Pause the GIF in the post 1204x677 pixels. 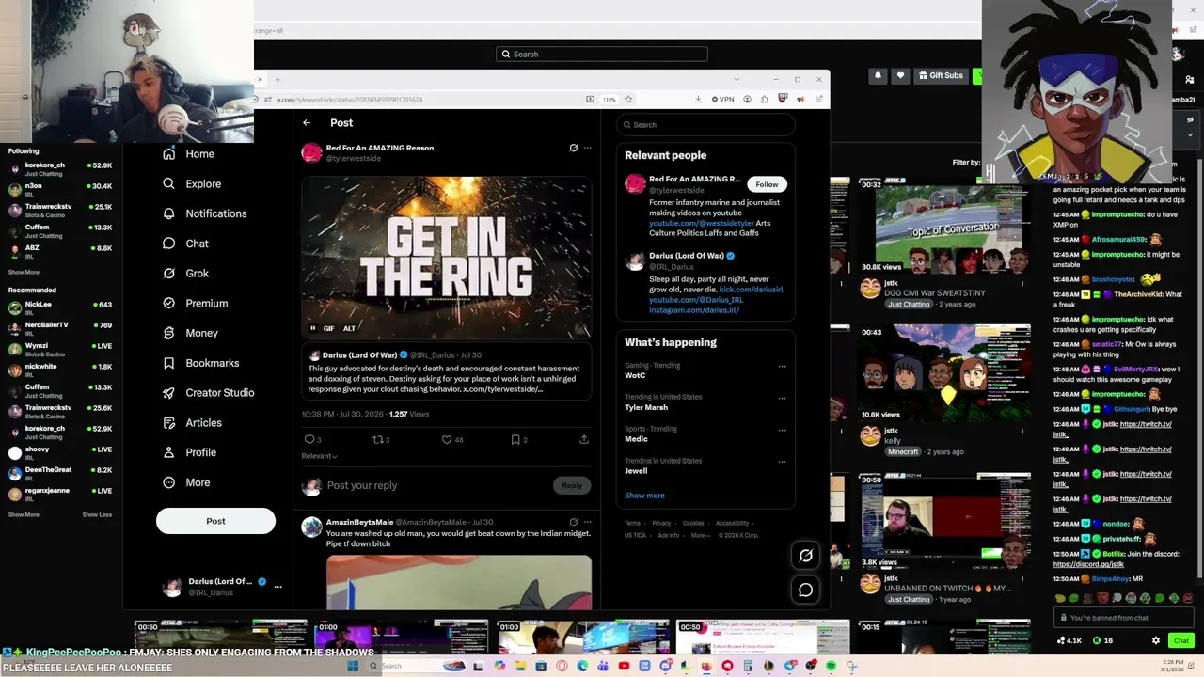tap(313, 328)
